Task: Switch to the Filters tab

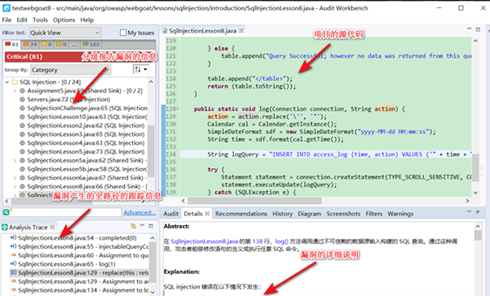Action: coord(374,214)
